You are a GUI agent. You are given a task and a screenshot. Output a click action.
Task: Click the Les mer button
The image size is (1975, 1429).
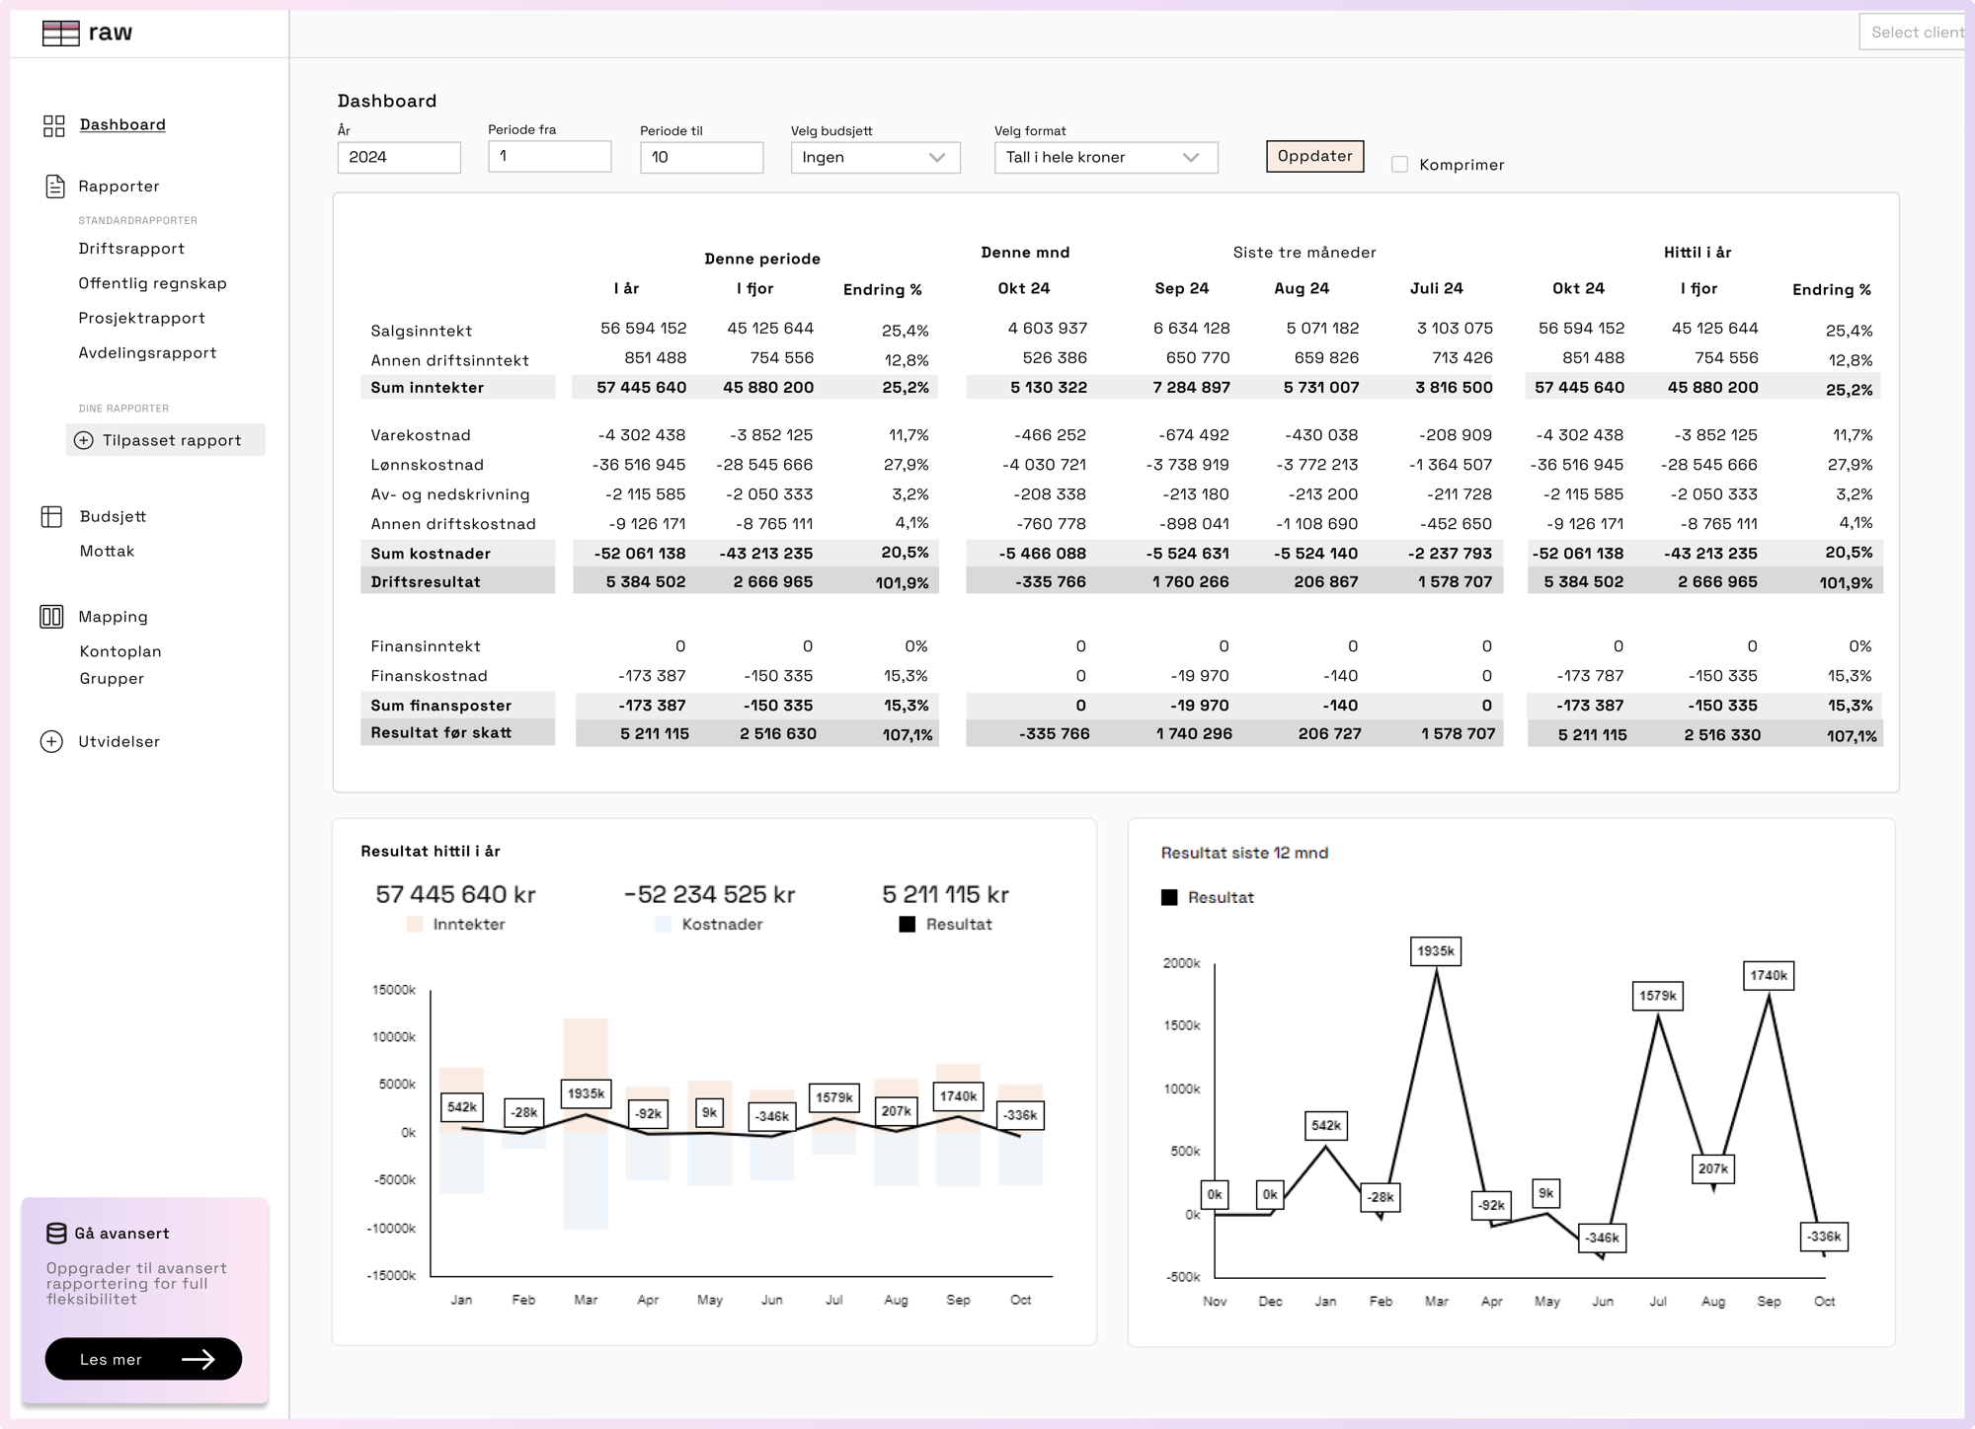[x=143, y=1359]
